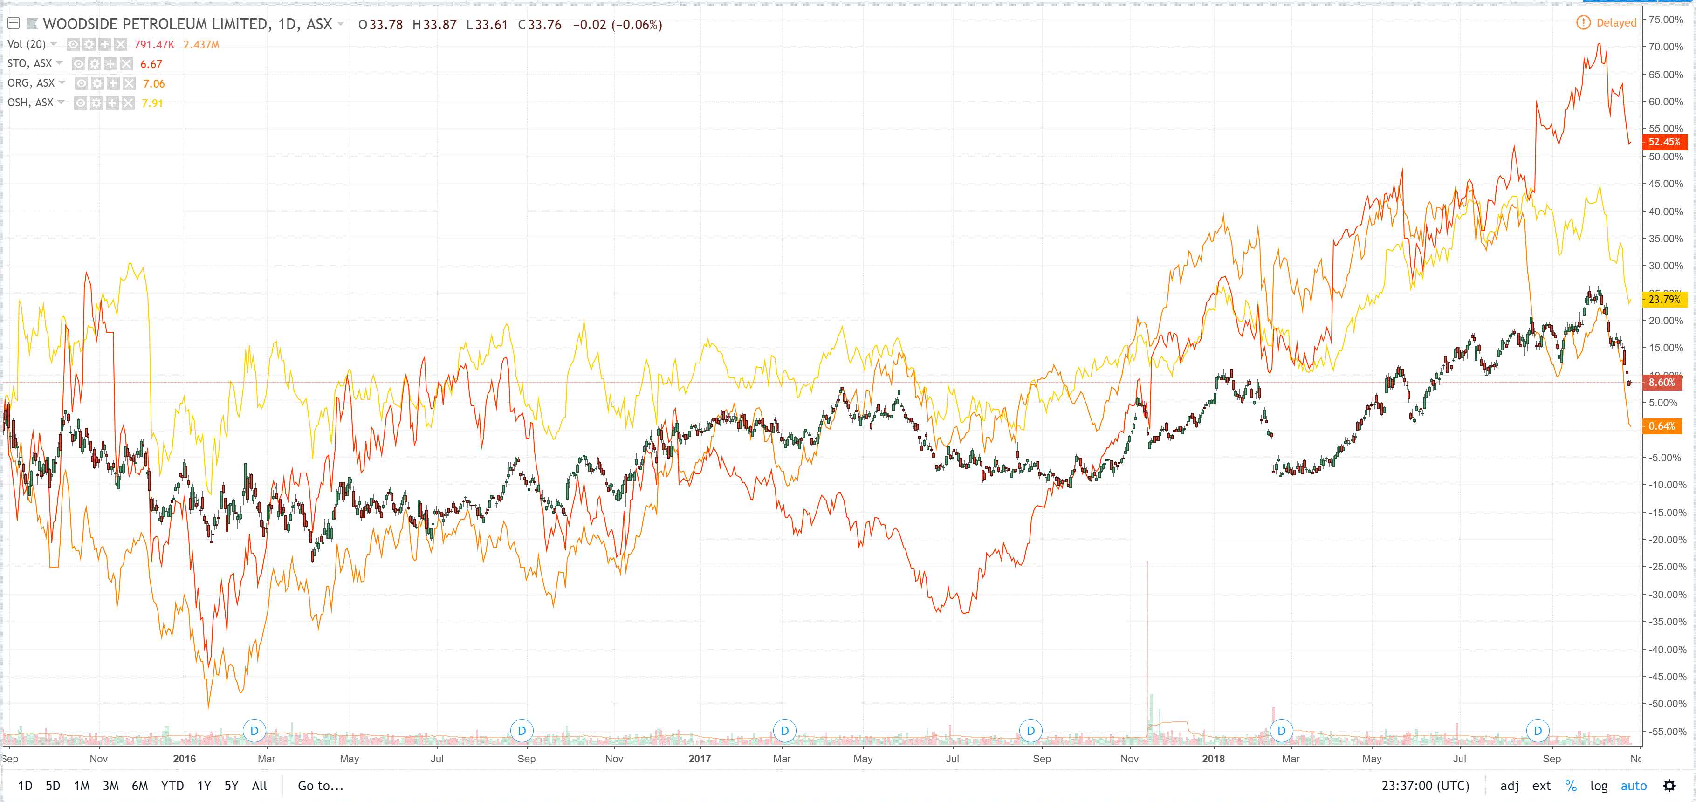
Task: Open settings gear for ORG, ASX
Action: coord(97,83)
